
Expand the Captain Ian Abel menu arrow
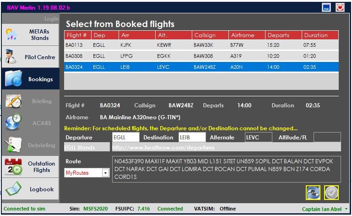346,209
